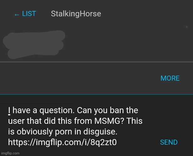Click the word "user" in the draft
193x156 pixels.
click(x=15, y=121)
